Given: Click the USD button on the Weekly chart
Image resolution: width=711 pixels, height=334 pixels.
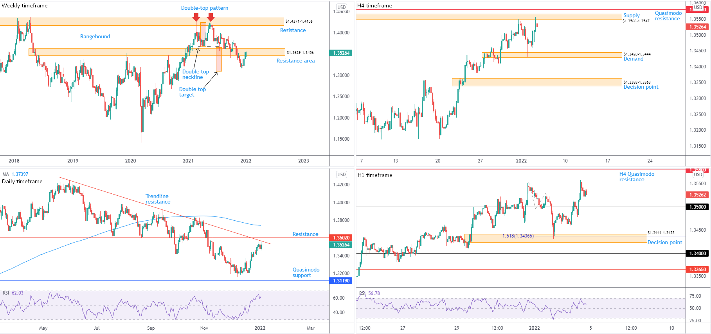Looking at the screenshot, I should [342, 7].
